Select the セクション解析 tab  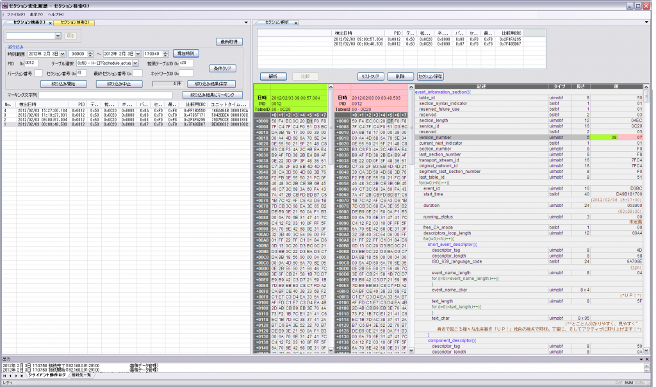tap(277, 22)
